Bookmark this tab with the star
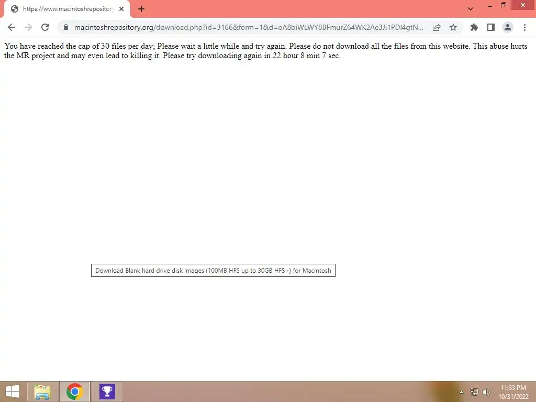Viewport: 536px width, 402px height. pos(453,27)
